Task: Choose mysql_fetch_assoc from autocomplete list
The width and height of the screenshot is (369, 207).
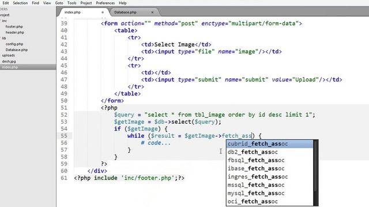Action: (x=270, y=193)
